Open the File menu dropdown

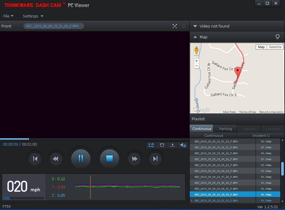click(x=8, y=16)
